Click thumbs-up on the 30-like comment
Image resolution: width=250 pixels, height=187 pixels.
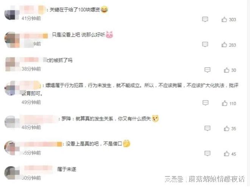(227, 70)
